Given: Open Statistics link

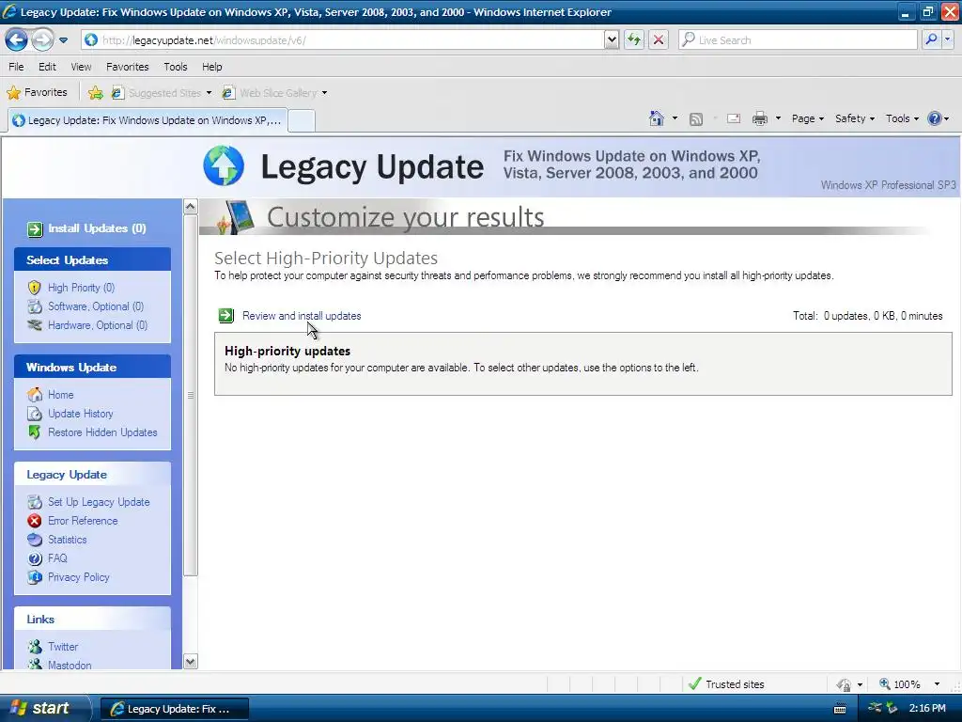Looking at the screenshot, I should click(68, 540).
